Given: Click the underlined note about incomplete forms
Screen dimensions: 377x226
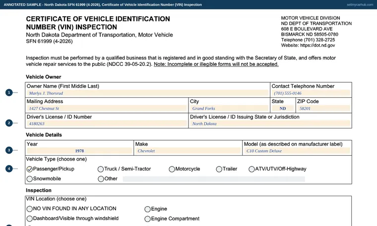Looking at the screenshot, I should (216, 64).
